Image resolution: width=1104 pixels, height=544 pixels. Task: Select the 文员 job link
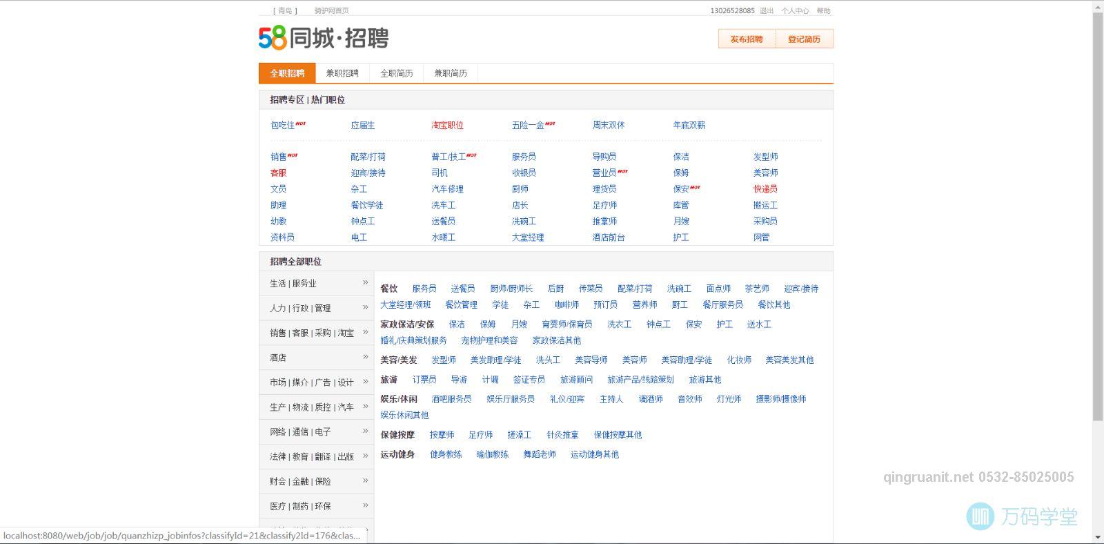click(278, 189)
